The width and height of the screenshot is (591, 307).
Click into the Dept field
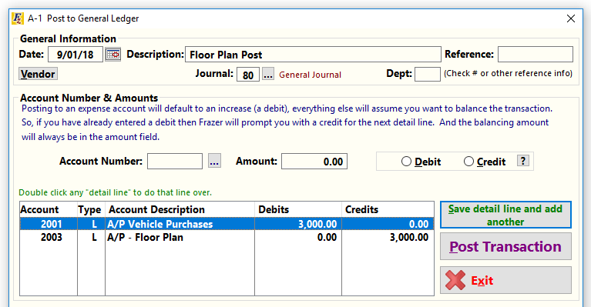[428, 74]
